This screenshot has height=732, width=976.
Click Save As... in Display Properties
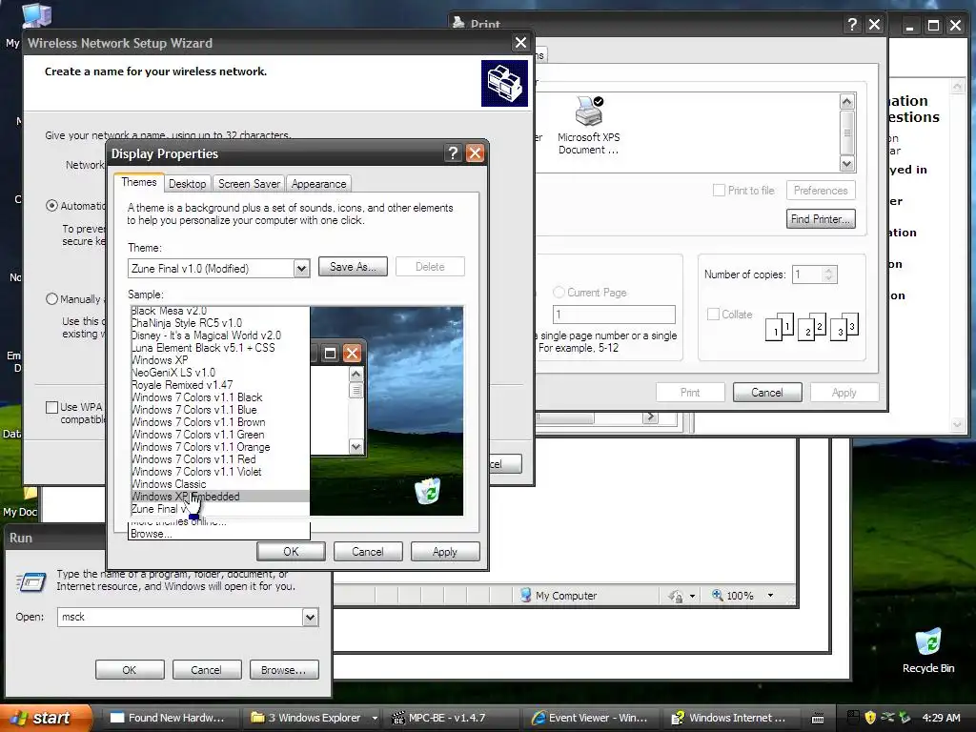pos(353,267)
